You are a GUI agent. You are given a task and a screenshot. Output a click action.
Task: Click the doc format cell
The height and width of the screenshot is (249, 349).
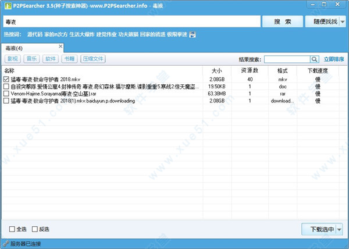pyautogui.click(x=283, y=87)
